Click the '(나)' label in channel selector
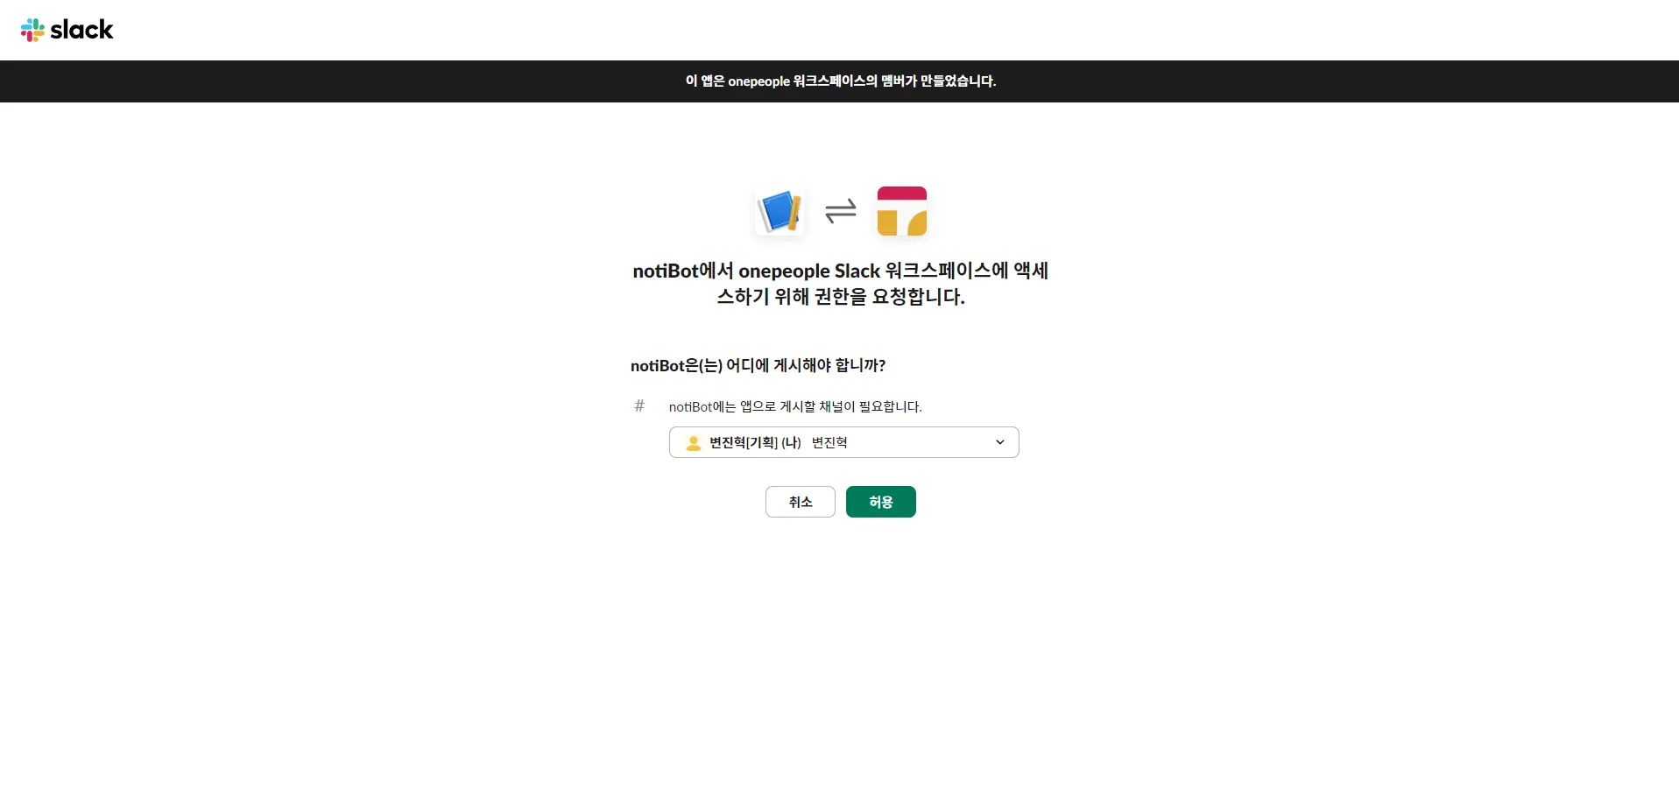Viewport: 1679px width, 796px height. tap(791, 443)
